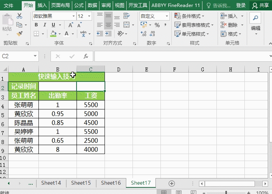Click the text orientation icon

coord(120,34)
